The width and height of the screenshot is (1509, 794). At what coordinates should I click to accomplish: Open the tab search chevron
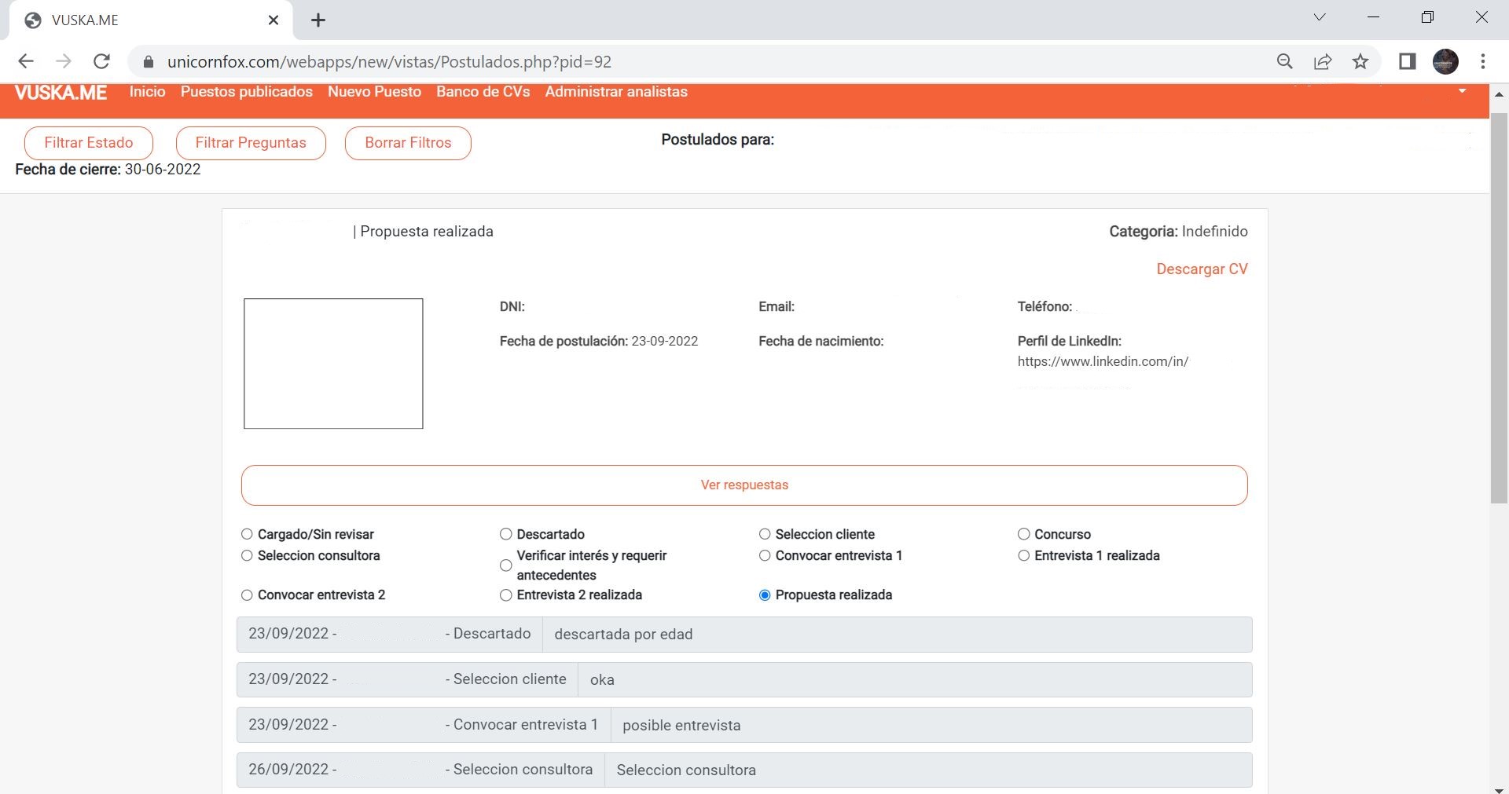pos(1320,17)
